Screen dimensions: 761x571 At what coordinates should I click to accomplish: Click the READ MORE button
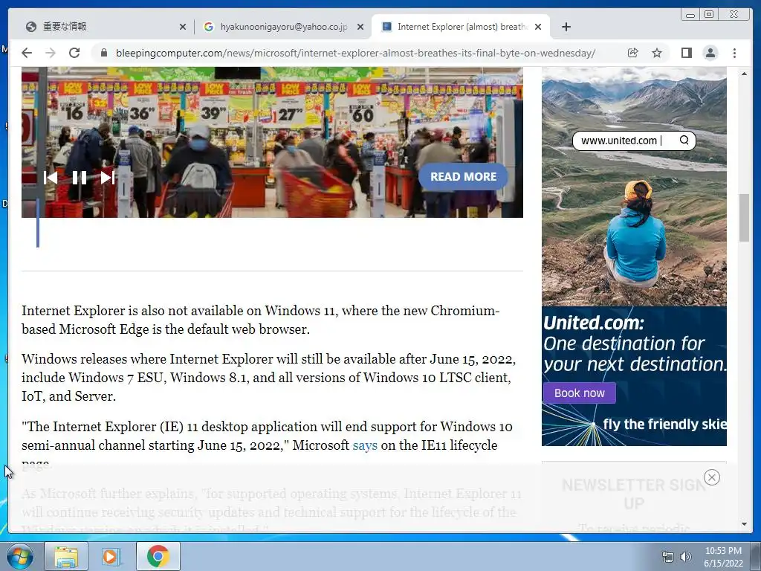[x=463, y=177]
